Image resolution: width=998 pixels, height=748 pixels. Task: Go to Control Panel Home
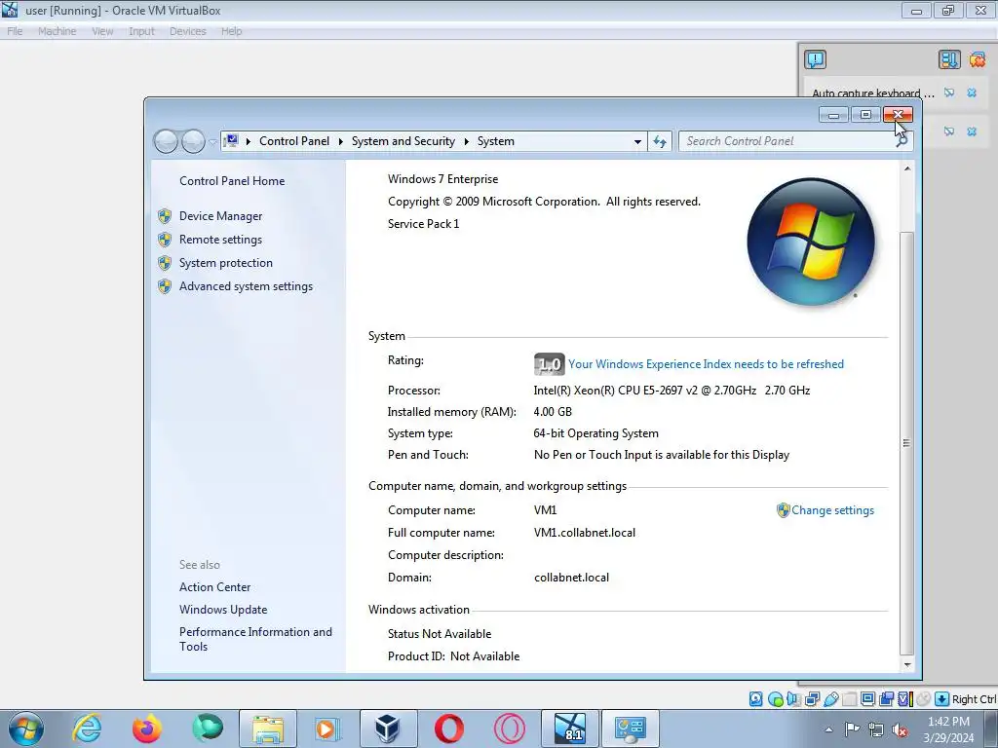click(232, 180)
